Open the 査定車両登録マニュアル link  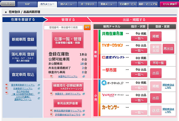pyautogui.click(x=23, y=85)
